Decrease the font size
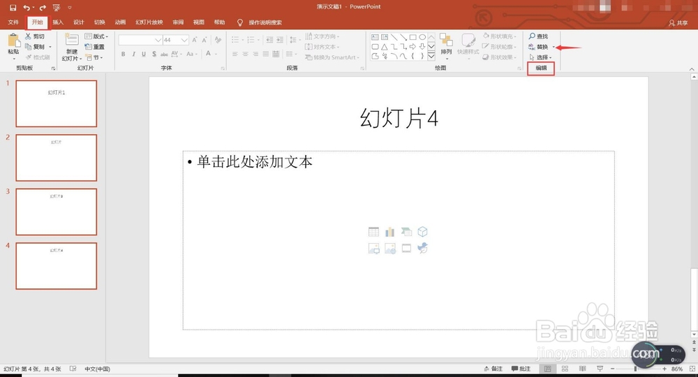The height and width of the screenshot is (377, 698). (205, 40)
